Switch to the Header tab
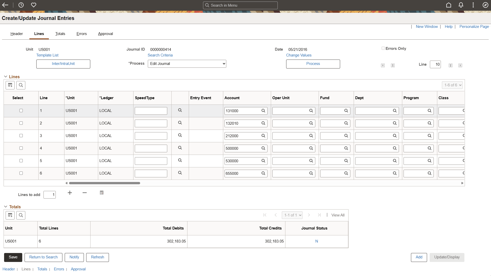Viewport: 491px width, 276px height. pos(17,34)
